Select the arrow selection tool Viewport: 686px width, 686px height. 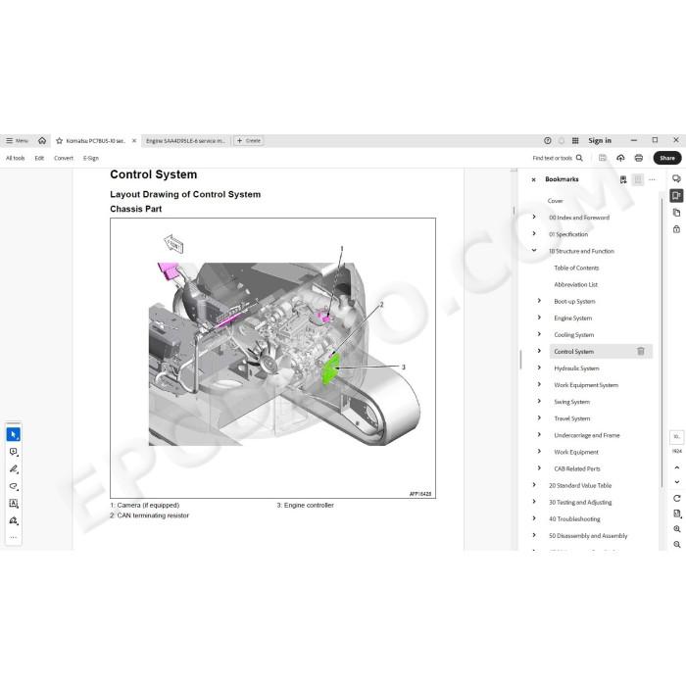tap(13, 434)
